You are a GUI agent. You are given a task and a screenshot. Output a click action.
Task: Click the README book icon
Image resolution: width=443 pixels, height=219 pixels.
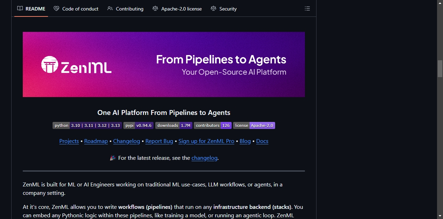[20, 9]
